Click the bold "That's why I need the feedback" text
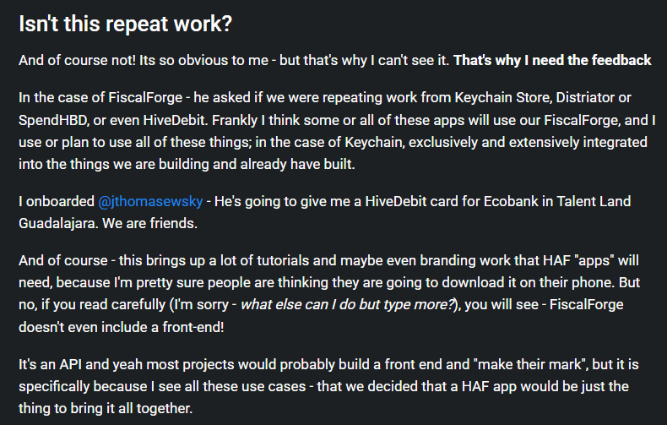Image resolution: width=667 pixels, height=425 pixels. point(552,61)
